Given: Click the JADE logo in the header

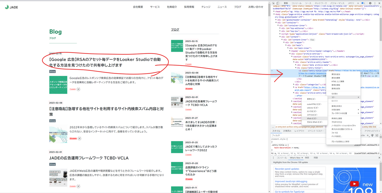Looking at the screenshot, I should pos(11,7).
